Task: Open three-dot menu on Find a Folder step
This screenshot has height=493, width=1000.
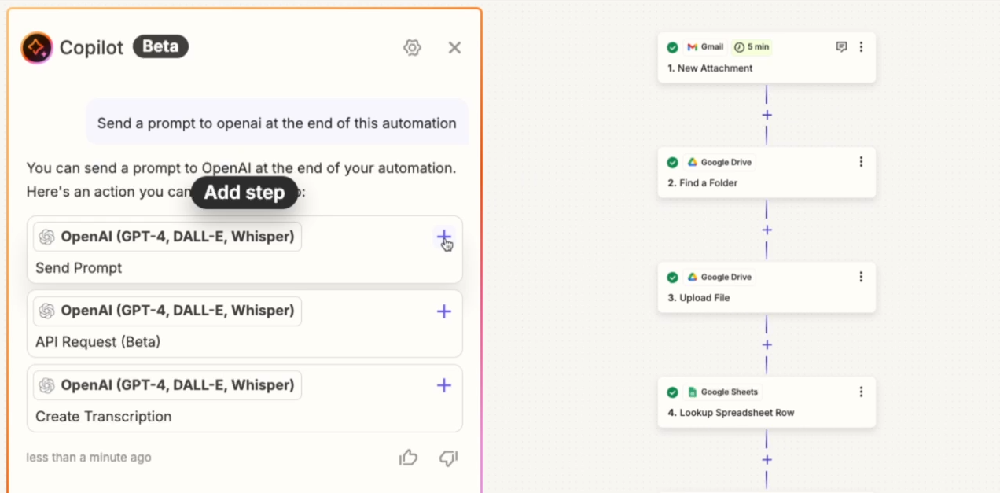Action: click(x=861, y=162)
